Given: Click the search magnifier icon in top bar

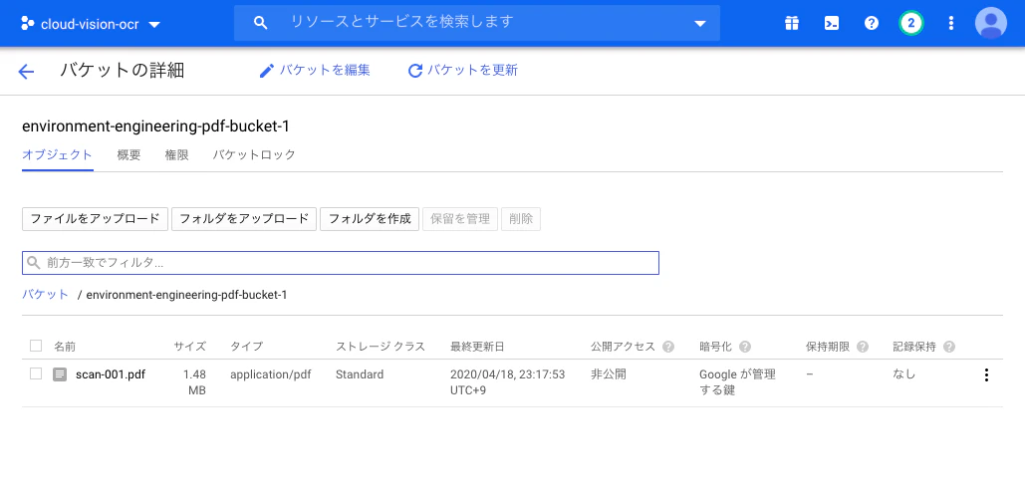Looking at the screenshot, I should coord(260,23).
